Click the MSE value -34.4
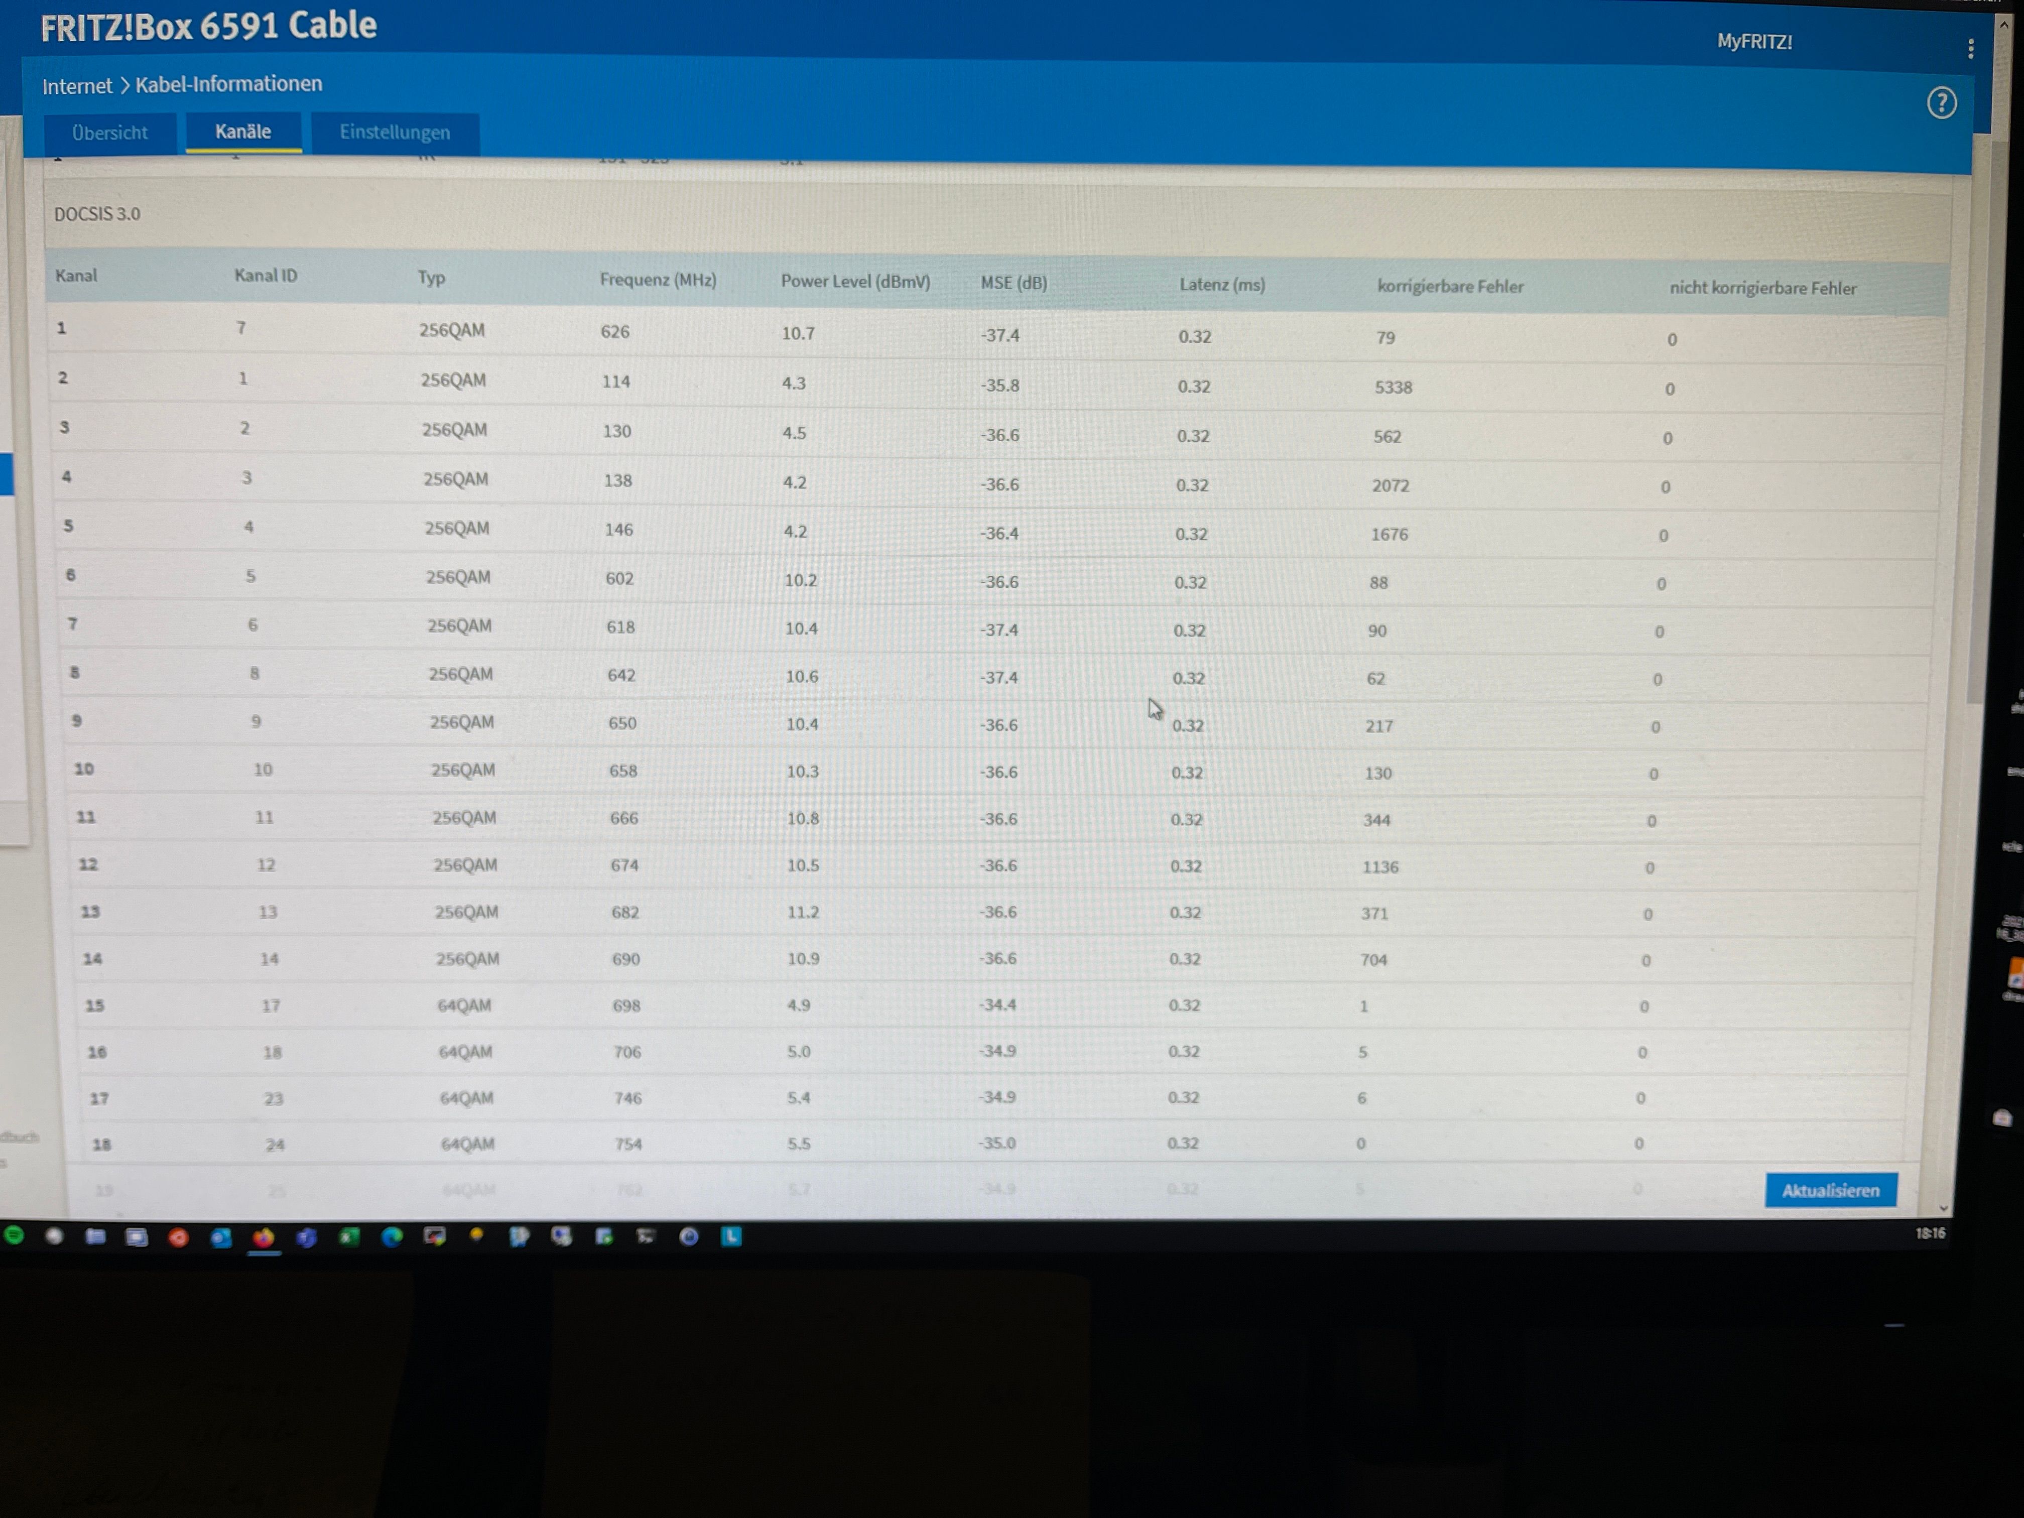 pyautogui.click(x=998, y=1004)
